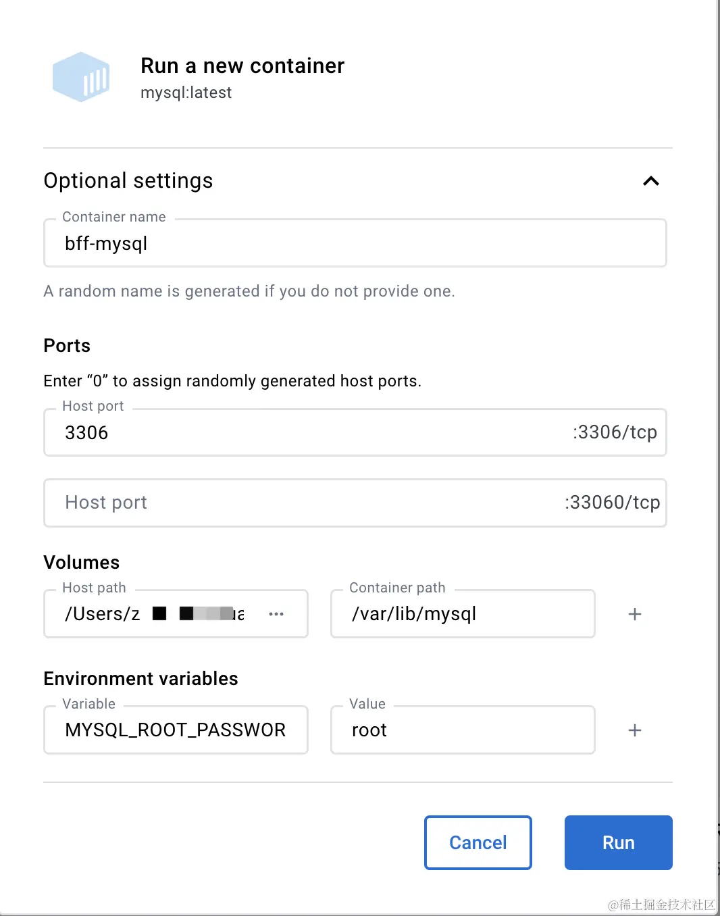The image size is (720, 916).
Task: Cancel the container creation dialog
Action: 478,842
